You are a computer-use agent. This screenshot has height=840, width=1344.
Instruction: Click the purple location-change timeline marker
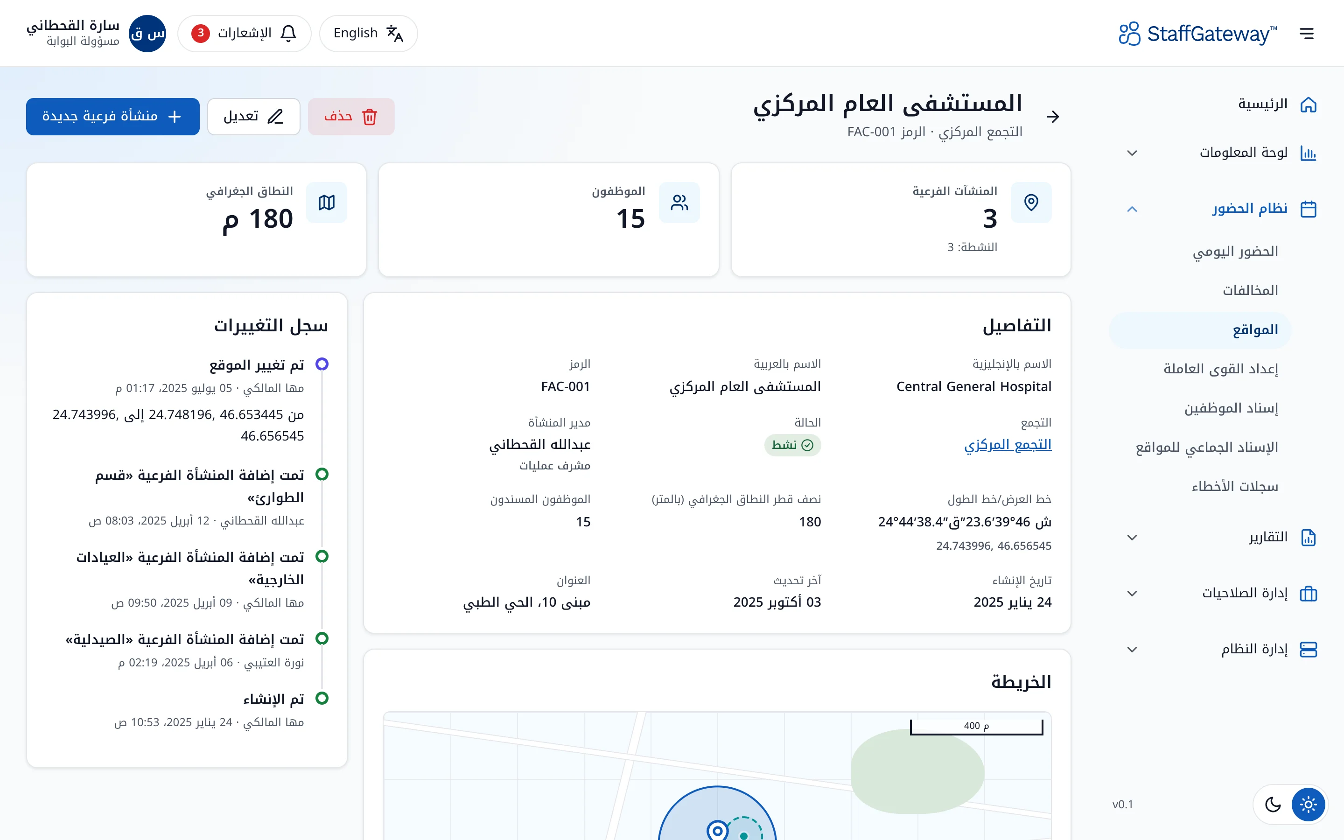pyautogui.click(x=322, y=364)
